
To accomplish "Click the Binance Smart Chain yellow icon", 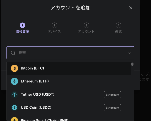I will point(14,119).
